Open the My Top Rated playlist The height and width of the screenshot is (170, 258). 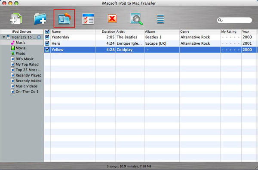[27, 65]
